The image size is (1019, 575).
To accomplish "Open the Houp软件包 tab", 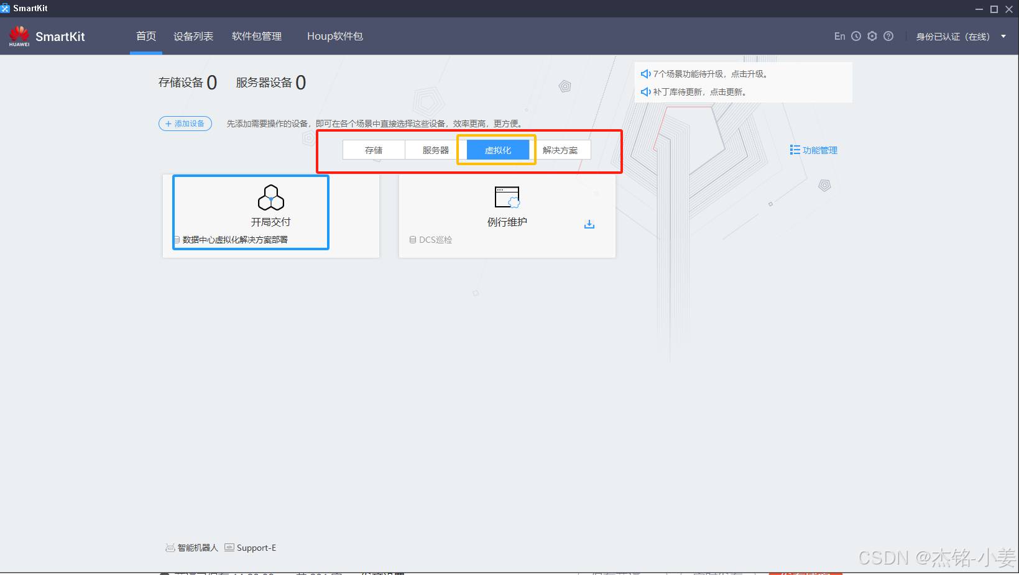I will pos(335,36).
